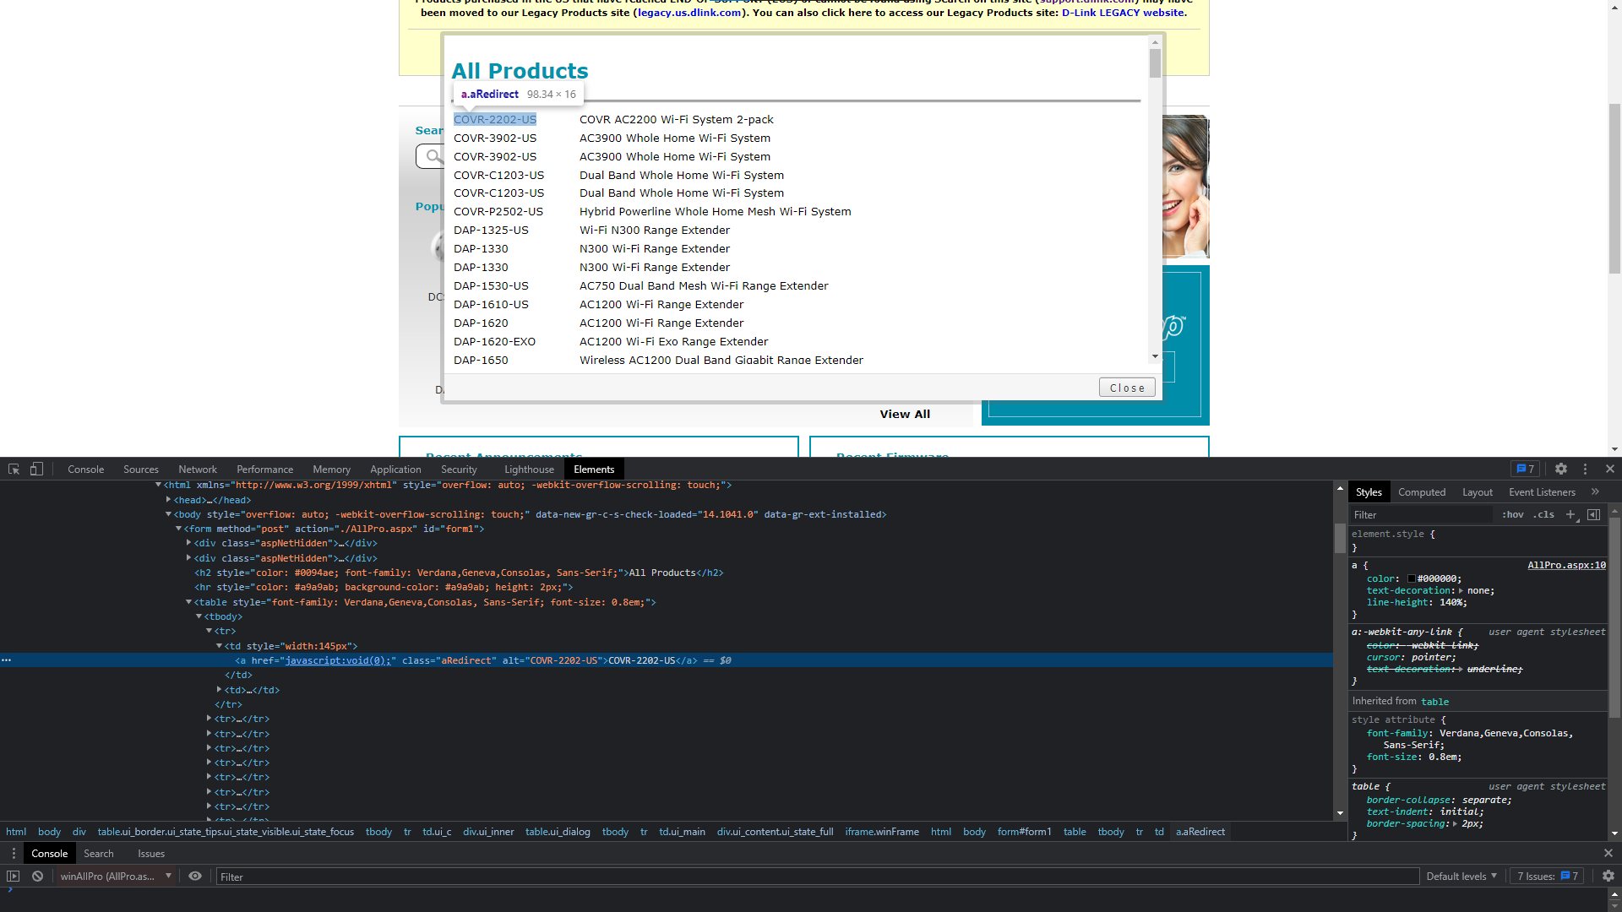The height and width of the screenshot is (912, 1622).
Task: Click the console Filter input
Action: point(817,877)
